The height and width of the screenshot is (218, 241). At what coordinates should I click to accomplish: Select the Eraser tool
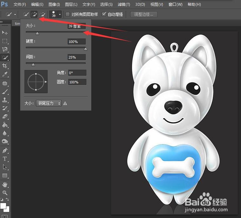[5, 116]
